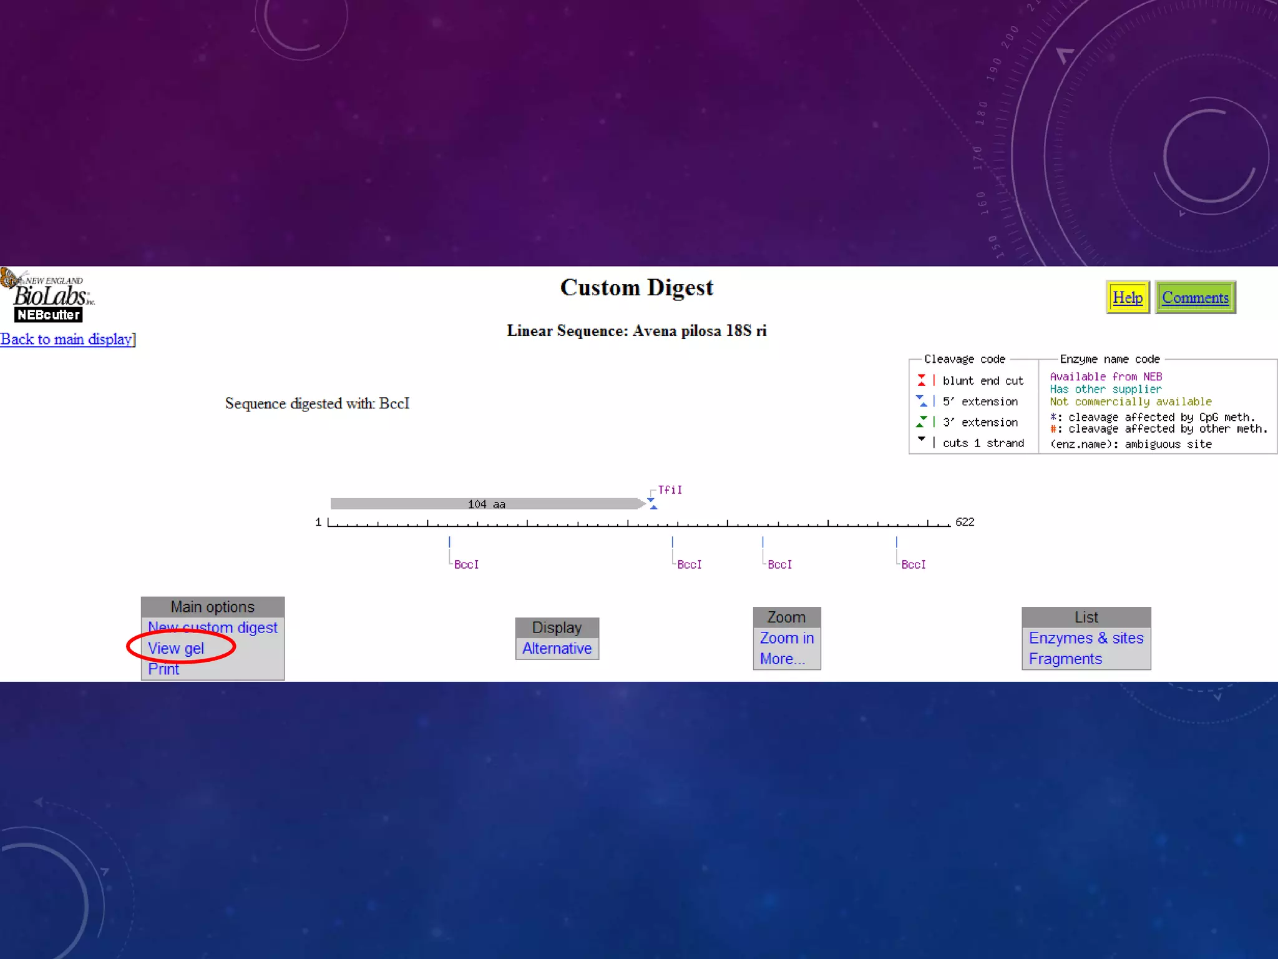List Enzymes & sites

click(1086, 638)
